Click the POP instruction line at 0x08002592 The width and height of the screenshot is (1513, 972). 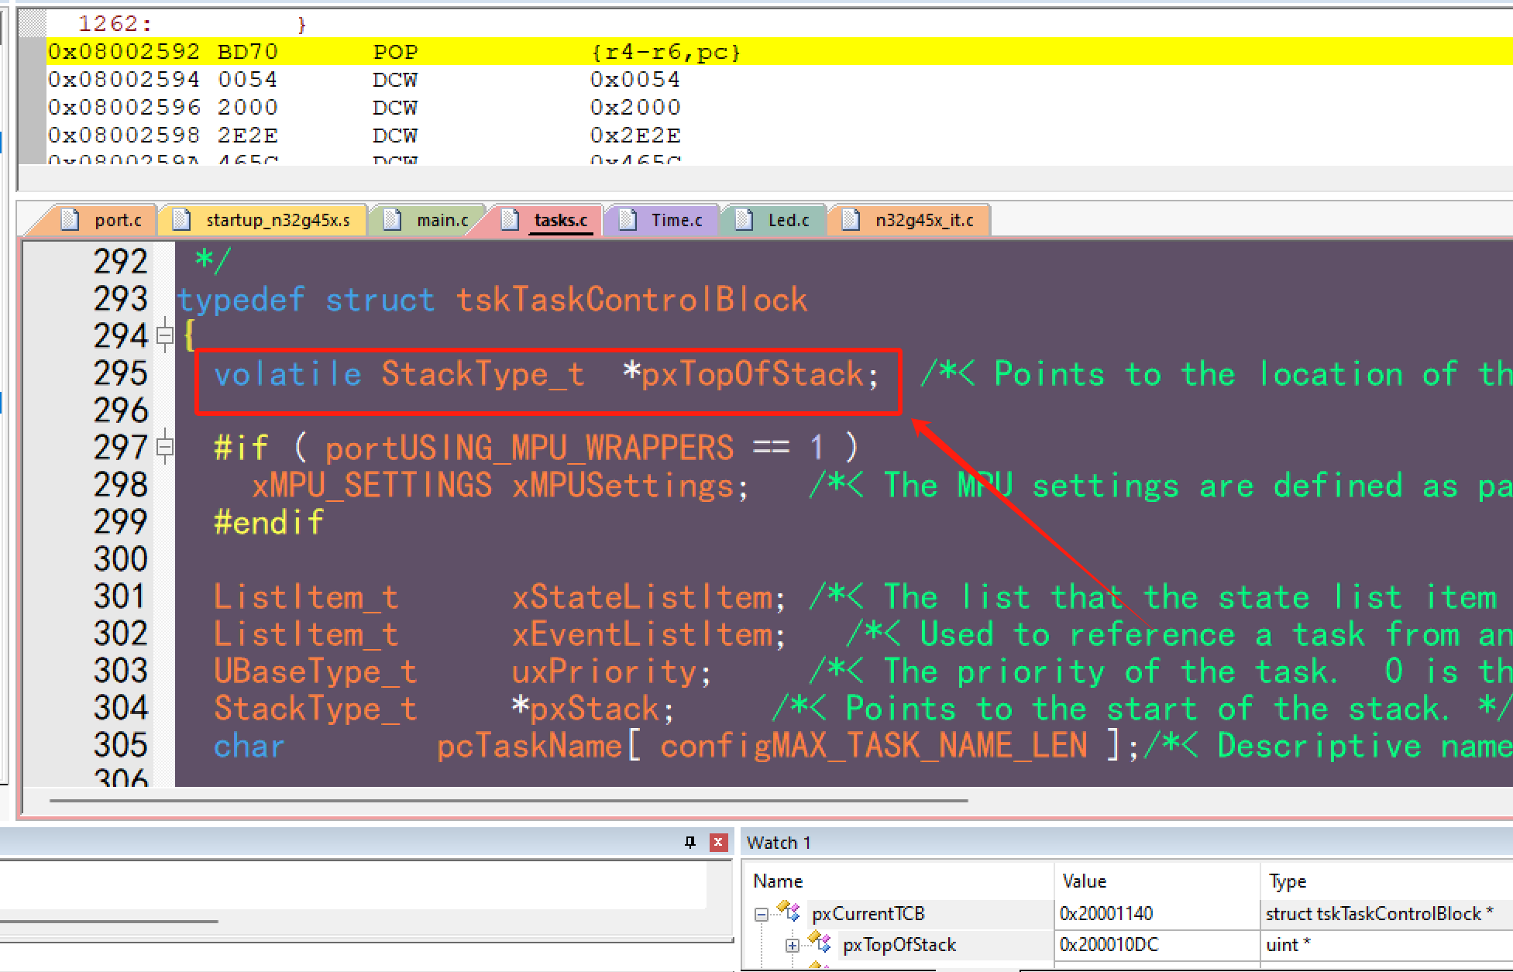[779, 52]
